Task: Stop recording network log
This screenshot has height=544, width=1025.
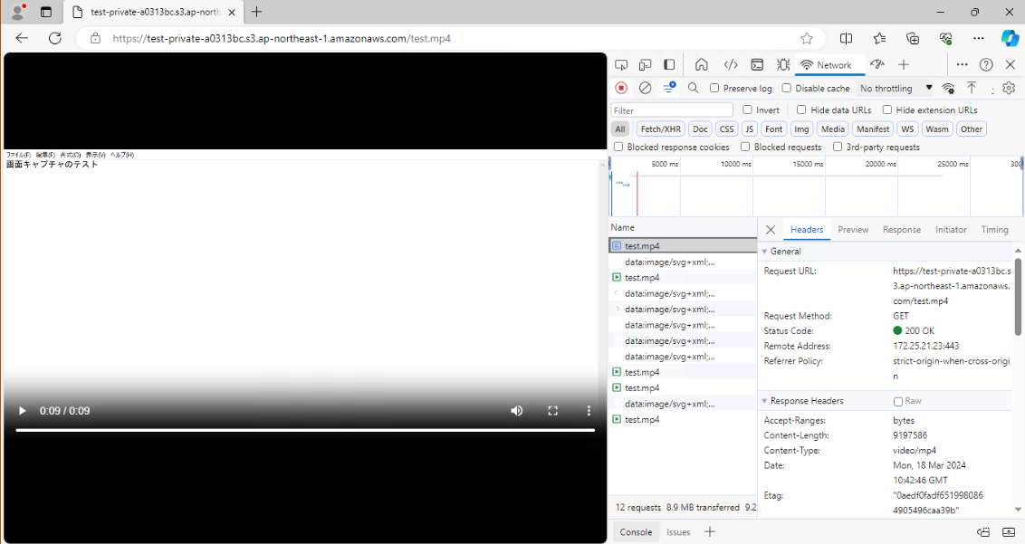Action: pyautogui.click(x=621, y=88)
